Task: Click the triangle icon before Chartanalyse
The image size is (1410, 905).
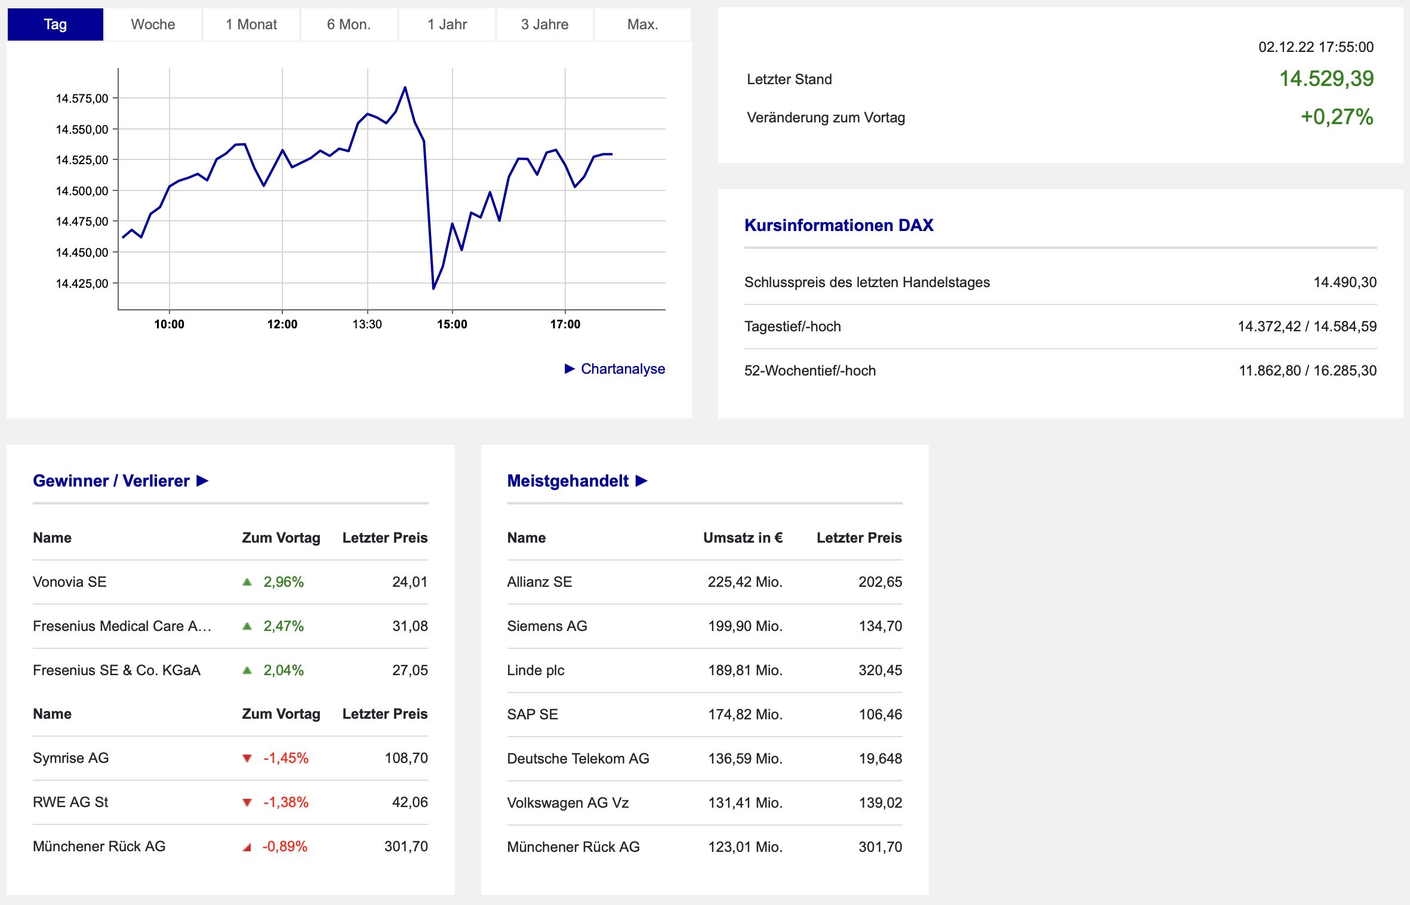Action: (x=569, y=368)
